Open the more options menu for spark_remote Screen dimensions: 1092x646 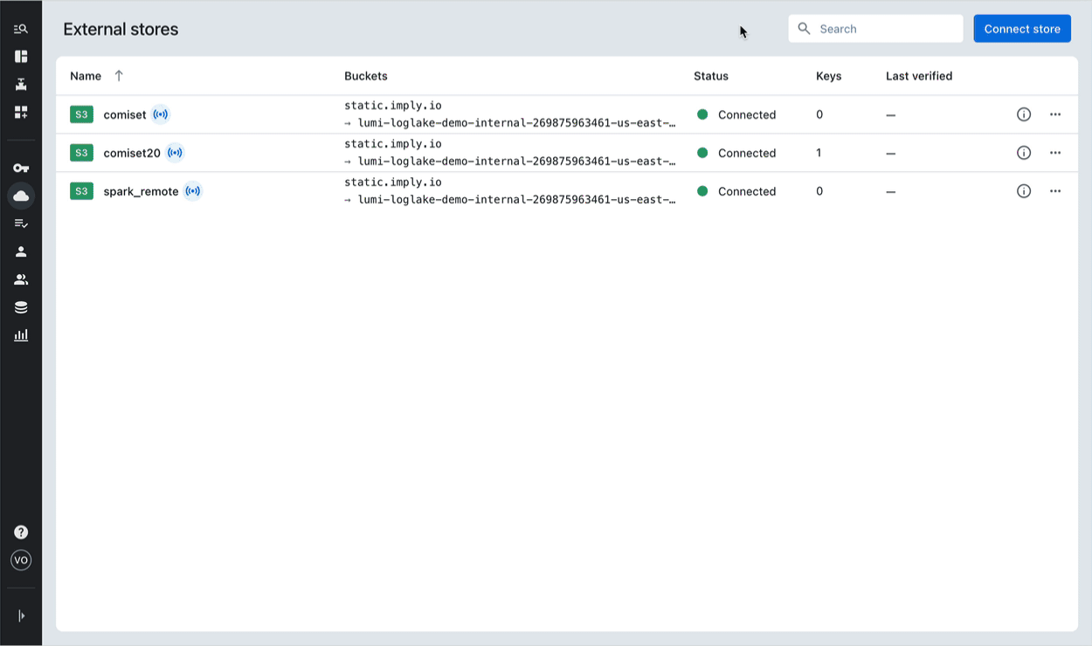point(1055,191)
